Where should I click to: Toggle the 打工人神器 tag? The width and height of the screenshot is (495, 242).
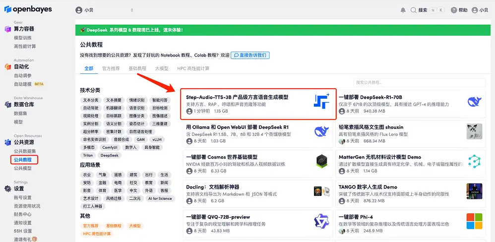pos(93,206)
